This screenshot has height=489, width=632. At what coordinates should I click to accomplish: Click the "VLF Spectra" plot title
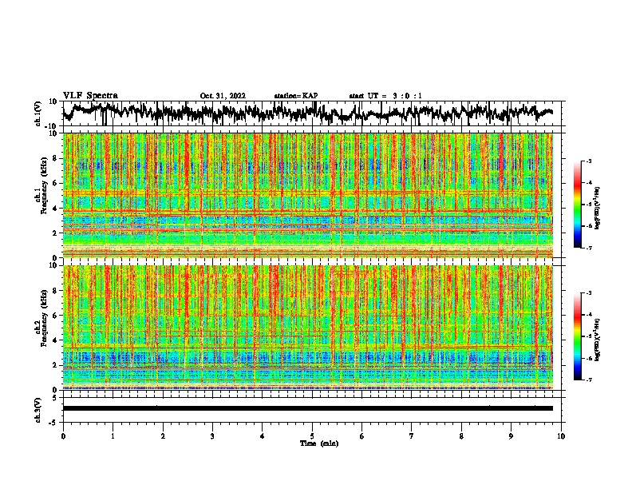[90, 96]
